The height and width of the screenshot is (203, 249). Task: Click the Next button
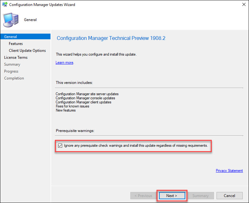(172, 195)
